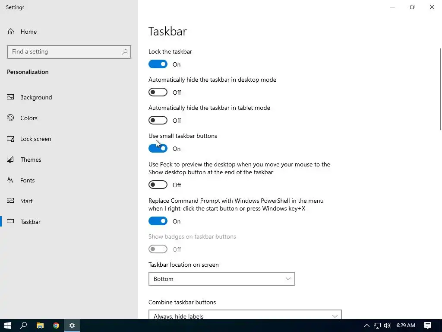442x332 pixels.
Task: Click the Combine taskbar buttons label
Action: pos(182,302)
